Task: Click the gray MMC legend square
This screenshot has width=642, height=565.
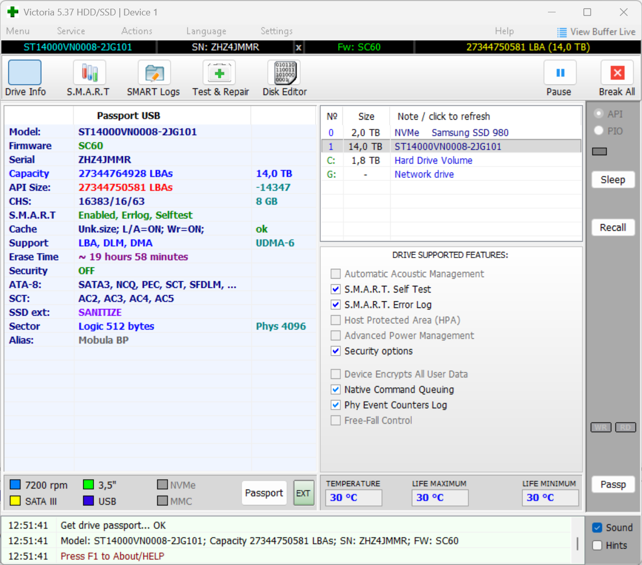Action: (x=162, y=501)
